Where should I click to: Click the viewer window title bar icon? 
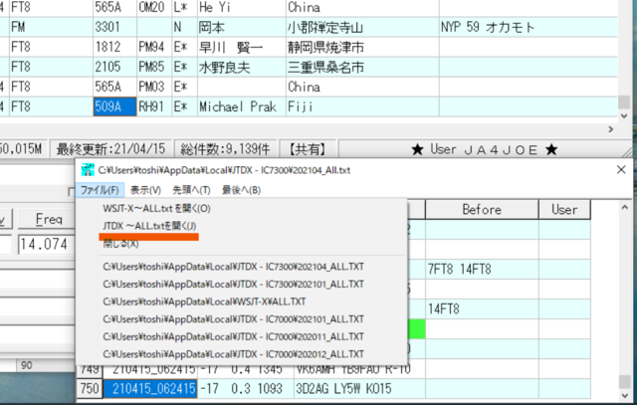pyautogui.click(x=88, y=170)
